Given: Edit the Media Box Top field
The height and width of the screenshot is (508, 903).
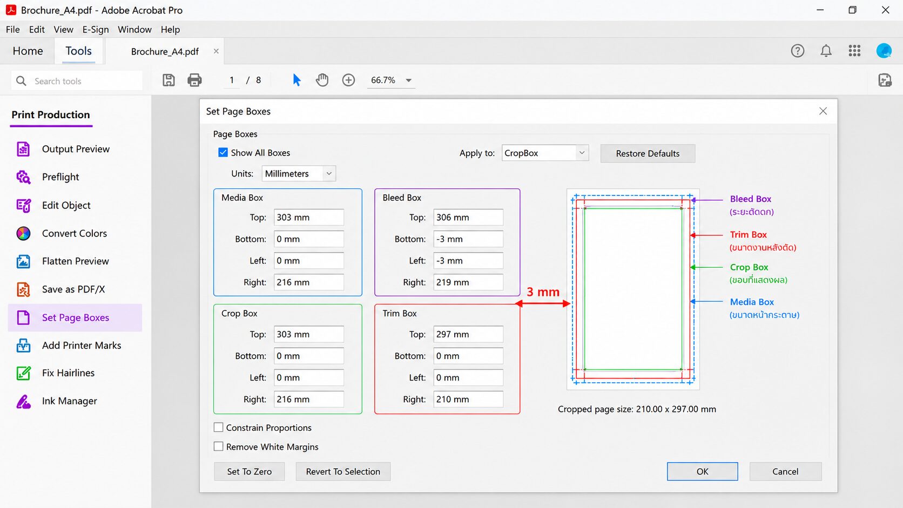Looking at the screenshot, I should pos(309,218).
